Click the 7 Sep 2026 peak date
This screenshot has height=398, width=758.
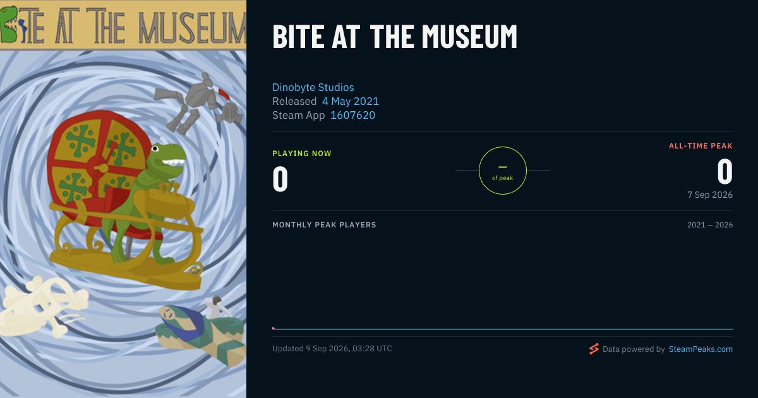coord(710,195)
